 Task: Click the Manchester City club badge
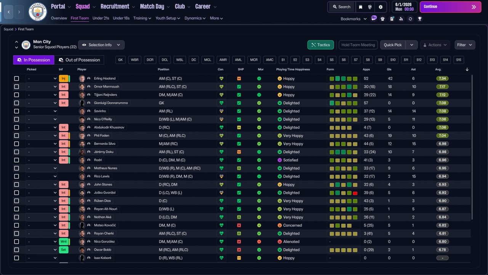[38, 12]
